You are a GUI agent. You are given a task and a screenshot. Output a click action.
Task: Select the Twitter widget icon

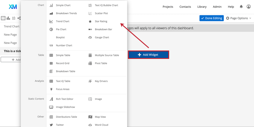point(51,125)
